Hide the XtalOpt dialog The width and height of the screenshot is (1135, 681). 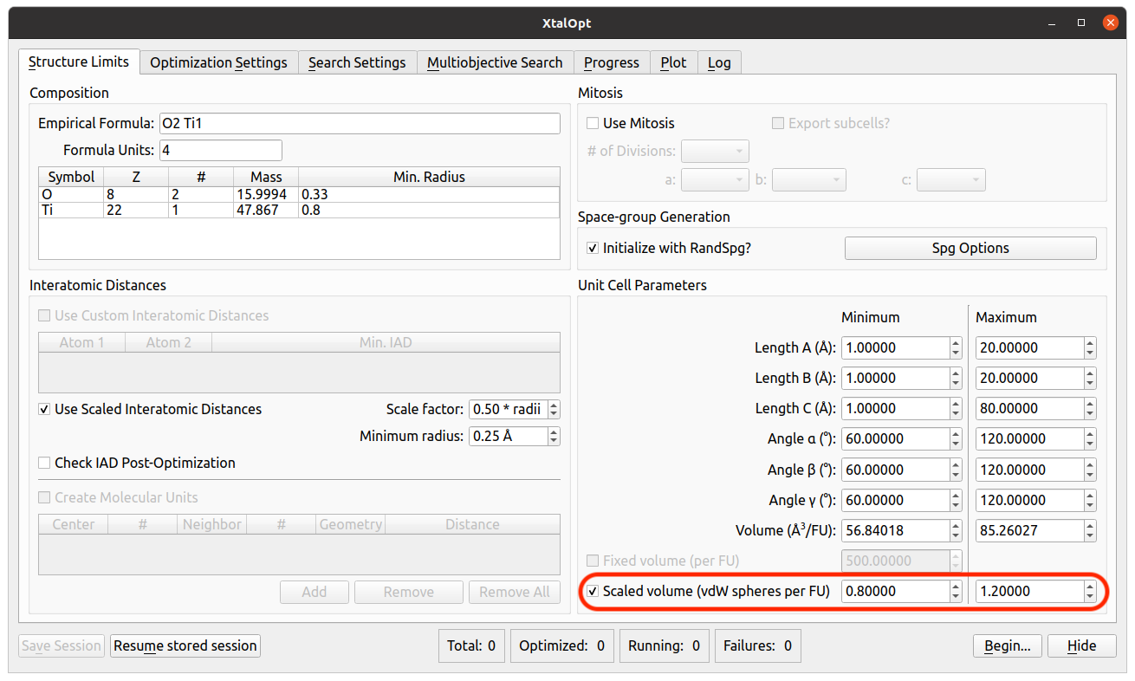coord(1080,645)
